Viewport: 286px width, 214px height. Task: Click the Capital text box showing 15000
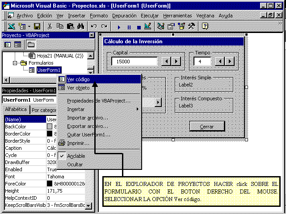(x=135, y=62)
